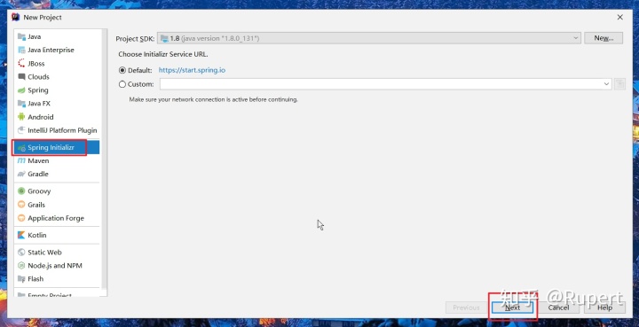Select the Gradle project type
The image size is (639, 327).
coord(57,174)
